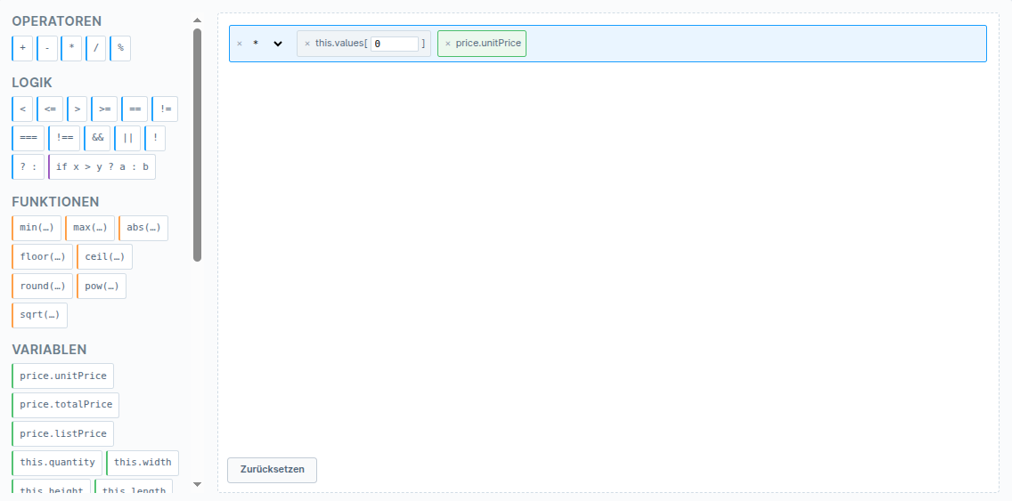Insert the == equality block

[x=135, y=109]
